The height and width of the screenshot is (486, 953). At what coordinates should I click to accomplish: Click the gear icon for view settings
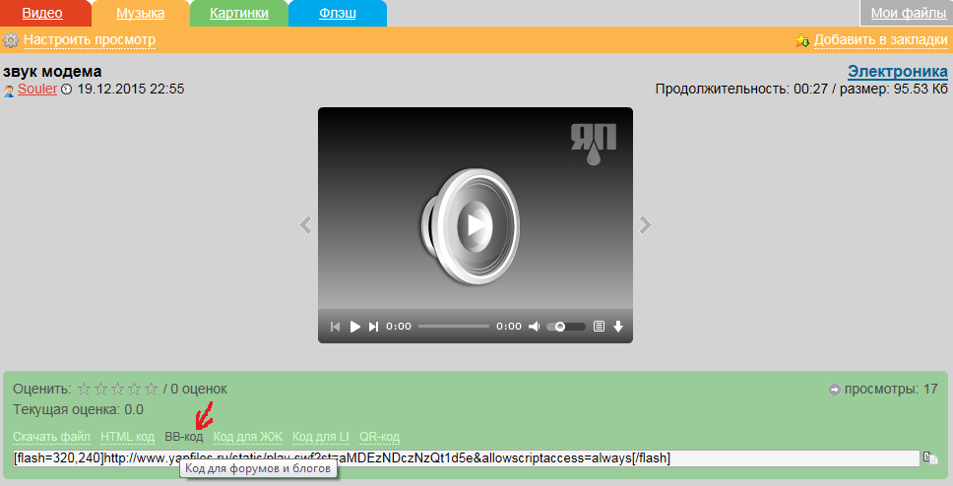[x=11, y=40]
